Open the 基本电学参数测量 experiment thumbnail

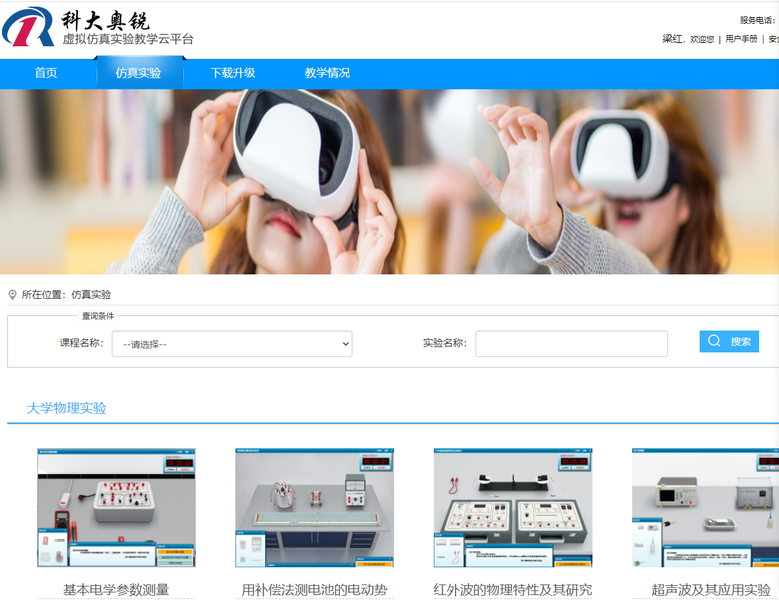pos(116,507)
